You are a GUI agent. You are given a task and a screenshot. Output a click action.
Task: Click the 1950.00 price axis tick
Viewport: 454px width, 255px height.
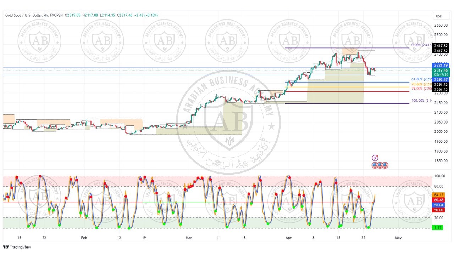point(441,141)
